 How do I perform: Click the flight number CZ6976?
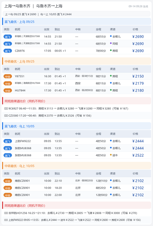20,51
